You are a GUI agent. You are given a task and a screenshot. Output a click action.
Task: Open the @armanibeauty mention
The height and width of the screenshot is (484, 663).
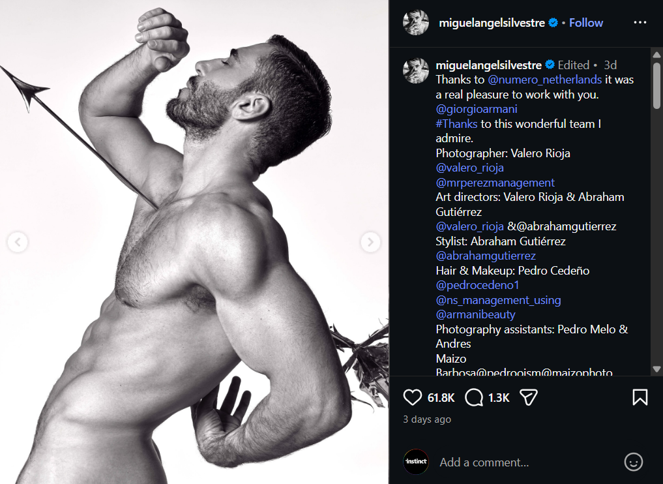(x=475, y=314)
